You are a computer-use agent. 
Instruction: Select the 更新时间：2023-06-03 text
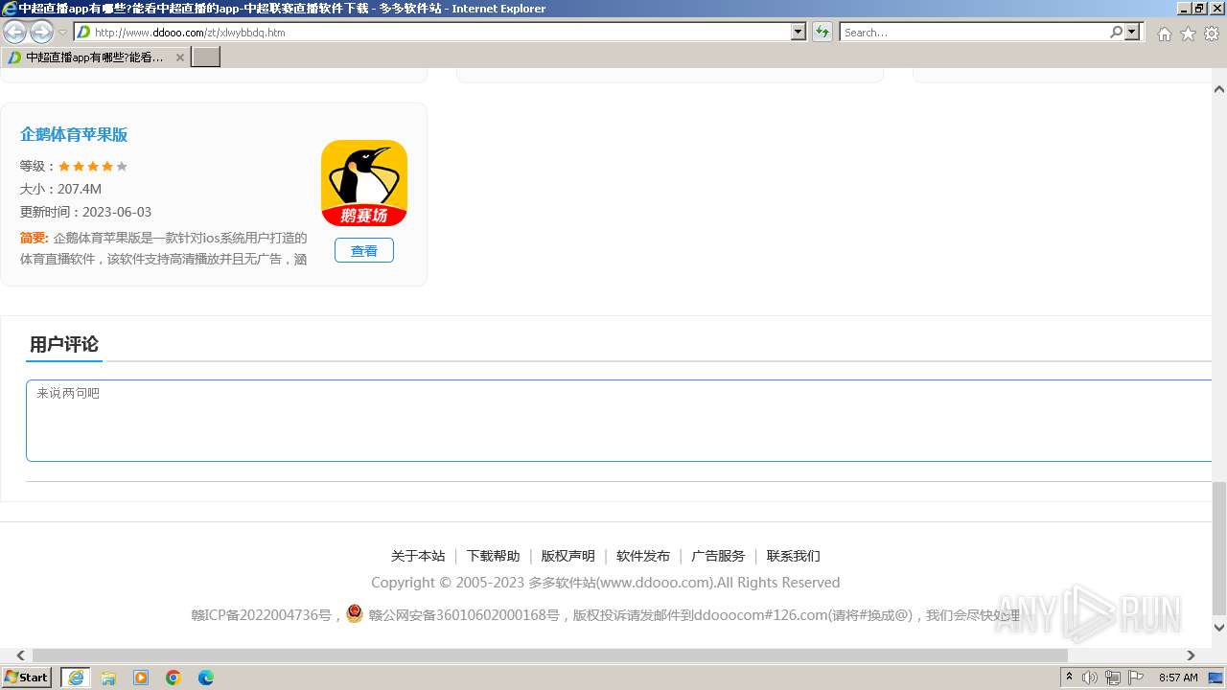tap(85, 213)
